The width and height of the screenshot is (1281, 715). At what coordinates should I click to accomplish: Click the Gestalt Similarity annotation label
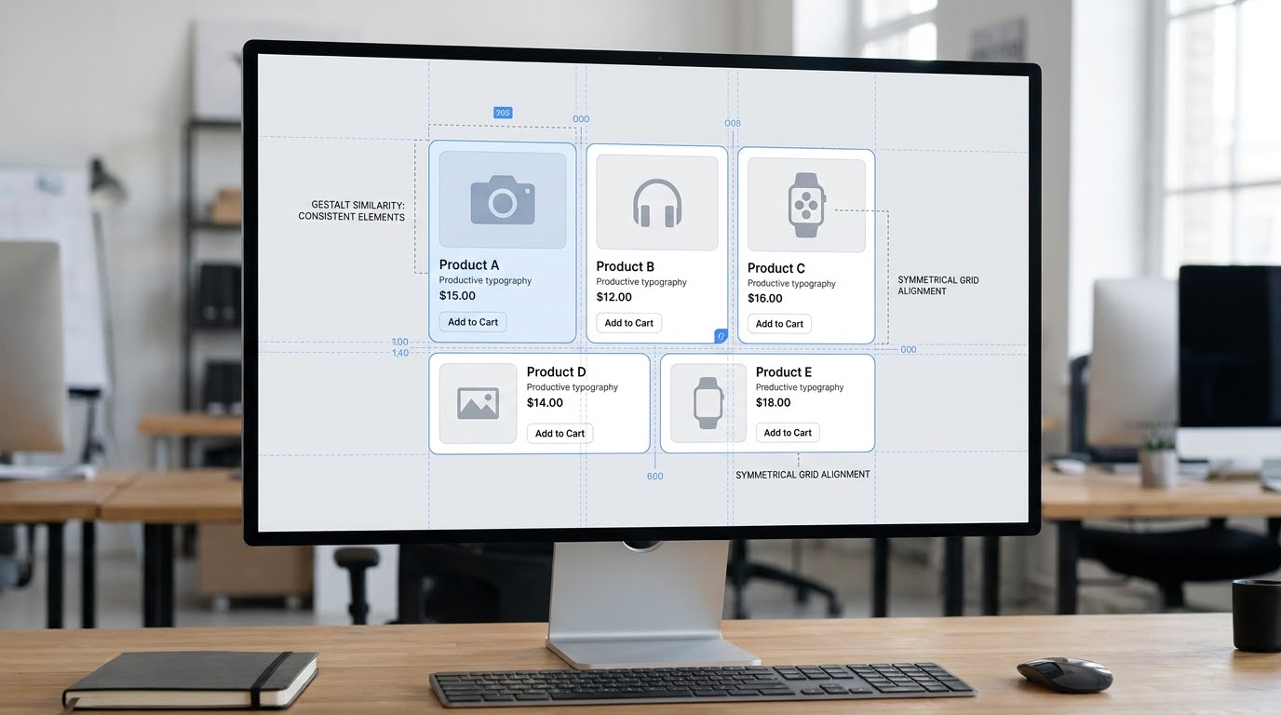coord(351,210)
